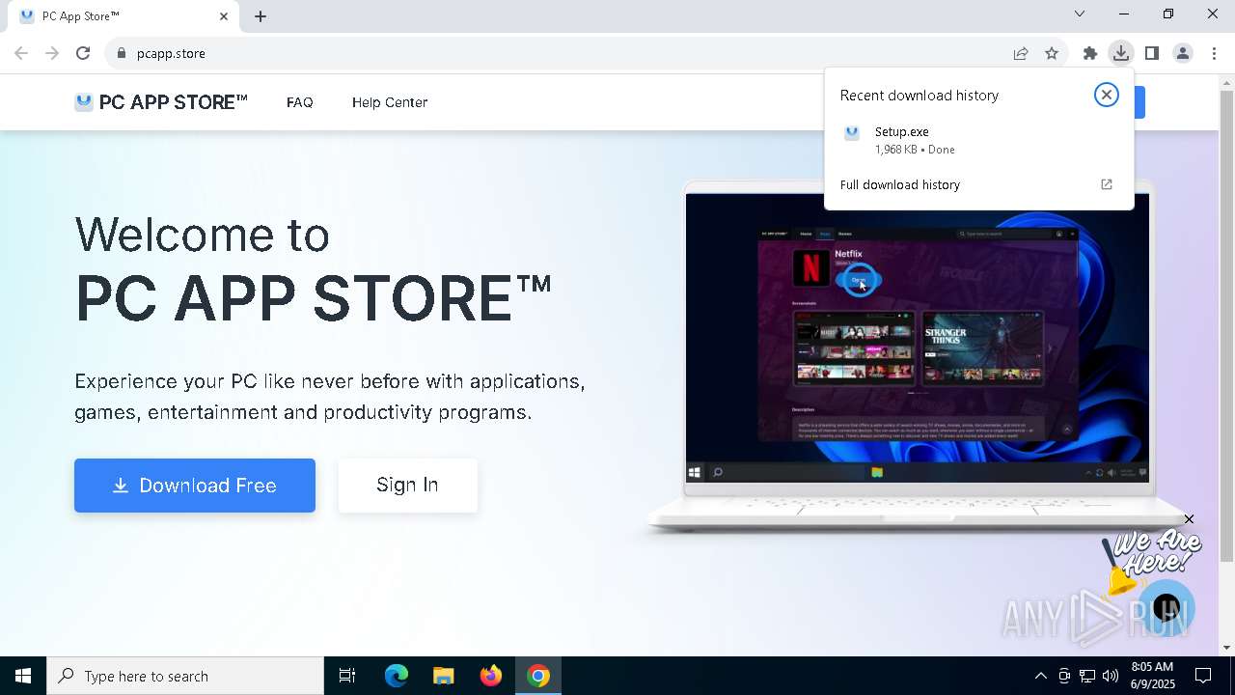Launch Firefox from taskbar

pos(491,676)
